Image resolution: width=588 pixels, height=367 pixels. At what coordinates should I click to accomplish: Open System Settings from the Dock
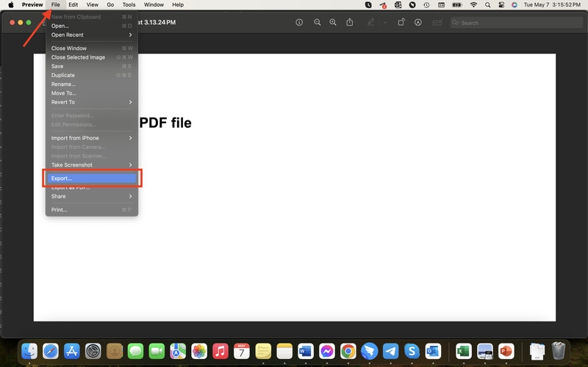click(93, 352)
